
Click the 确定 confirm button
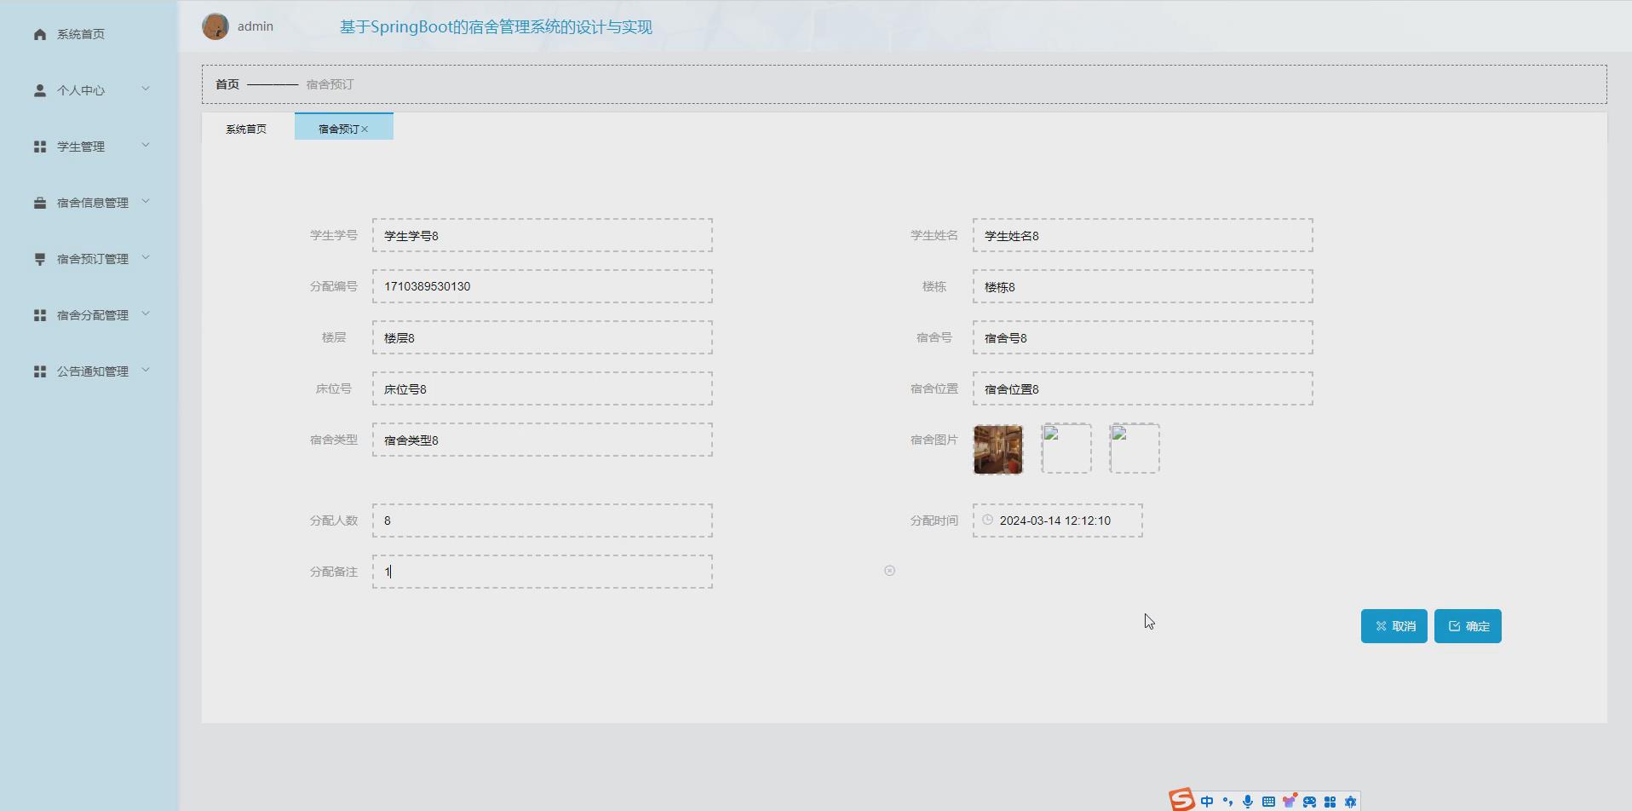[x=1467, y=625]
